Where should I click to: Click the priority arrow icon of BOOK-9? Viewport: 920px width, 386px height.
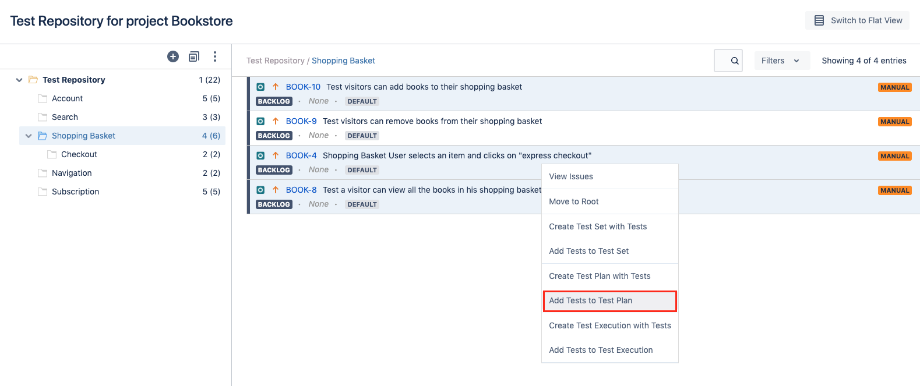pos(276,121)
